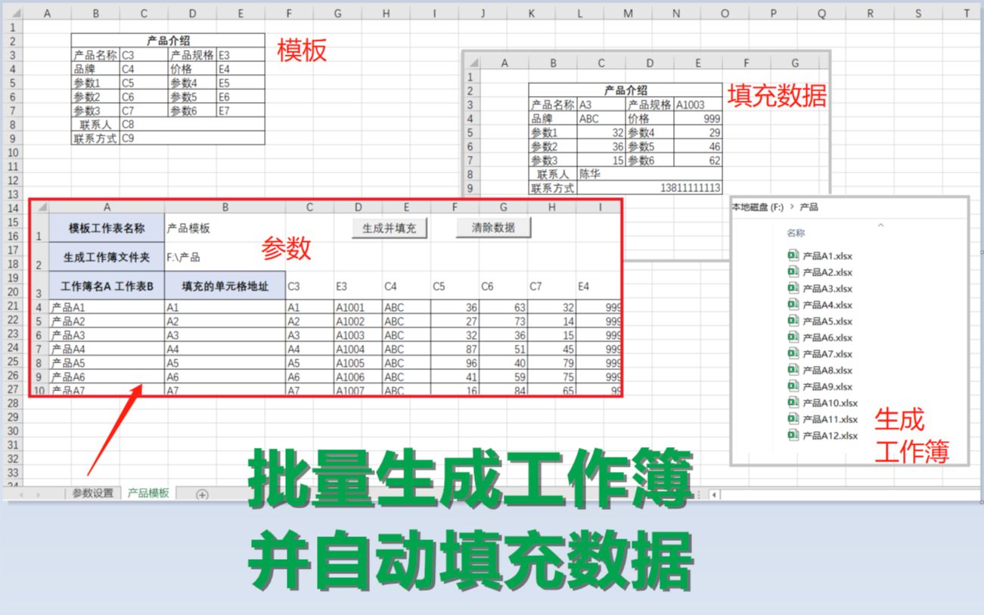The height and width of the screenshot is (615, 984).
Task: Select the 产品A2.xlsx file icon
Action: click(x=793, y=272)
